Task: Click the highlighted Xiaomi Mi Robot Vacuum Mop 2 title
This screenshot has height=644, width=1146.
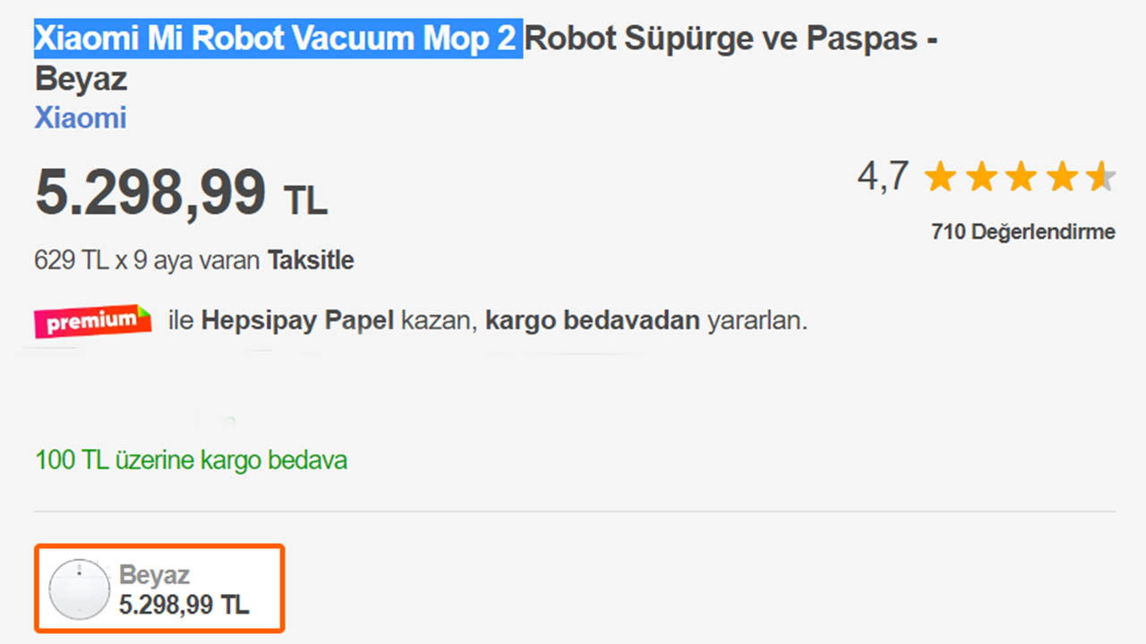Action: pyautogui.click(x=278, y=39)
